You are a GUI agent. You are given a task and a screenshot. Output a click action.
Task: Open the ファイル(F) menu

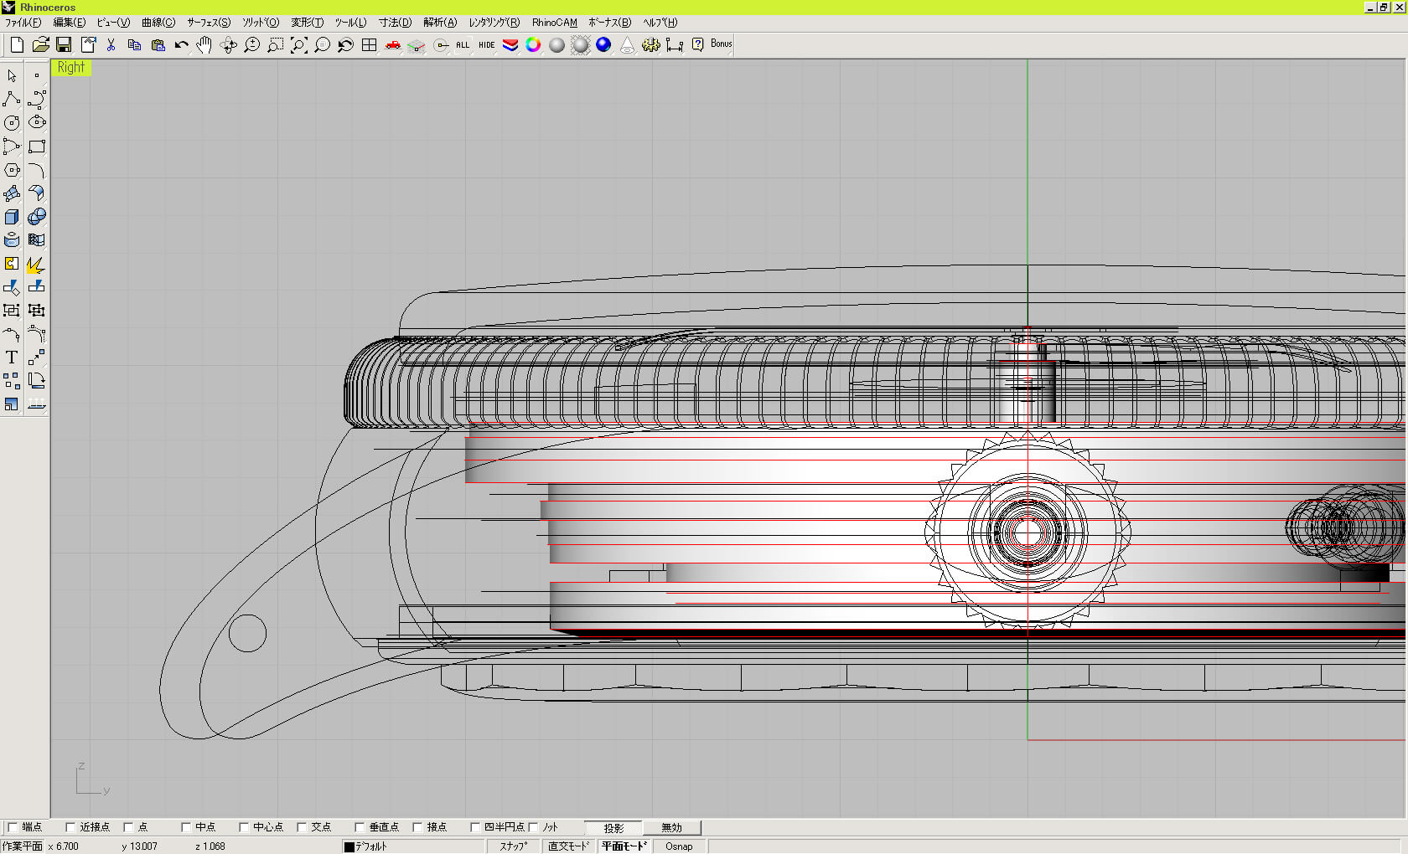point(23,23)
